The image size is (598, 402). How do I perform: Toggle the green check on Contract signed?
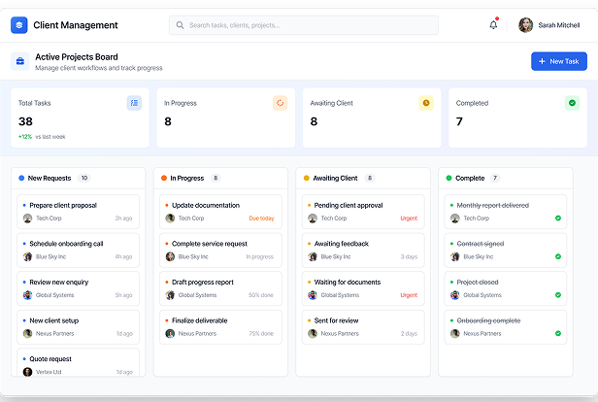[x=558, y=257]
